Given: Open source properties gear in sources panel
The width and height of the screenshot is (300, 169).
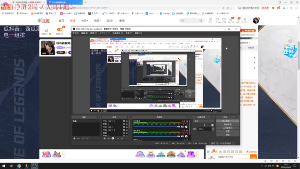Looking at the screenshot, I should (x=113, y=138).
